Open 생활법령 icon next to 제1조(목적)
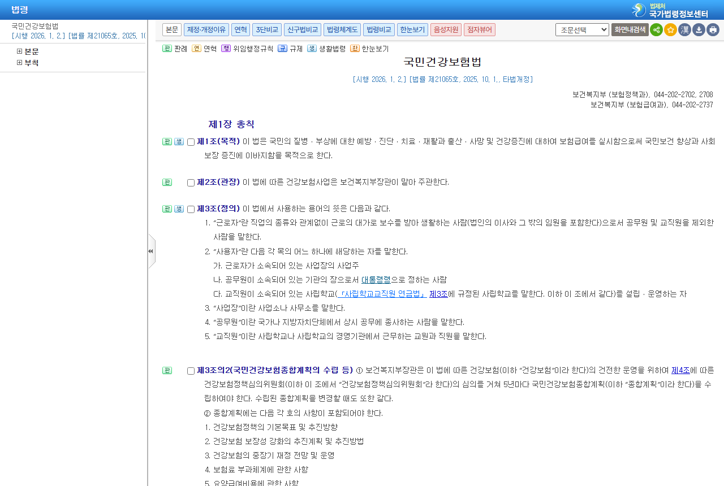The height and width of the screenshot is (486, 724). point(179,142)
